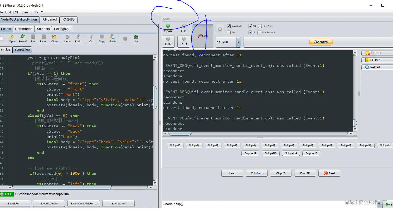Click the Save As init button

[x=118, y=203]
